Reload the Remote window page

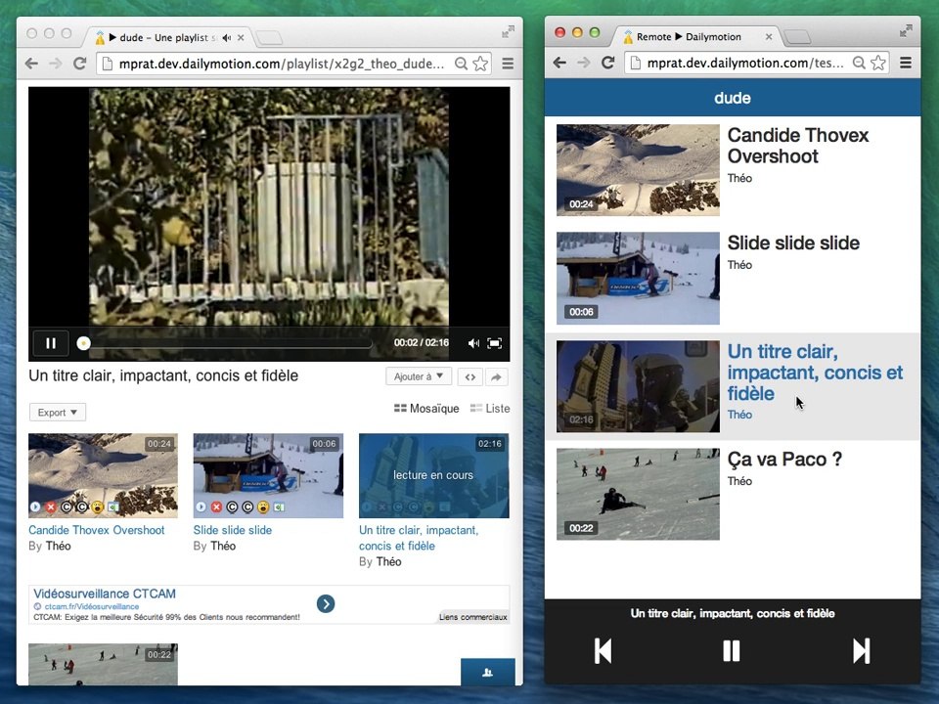[x=607, y=63]
